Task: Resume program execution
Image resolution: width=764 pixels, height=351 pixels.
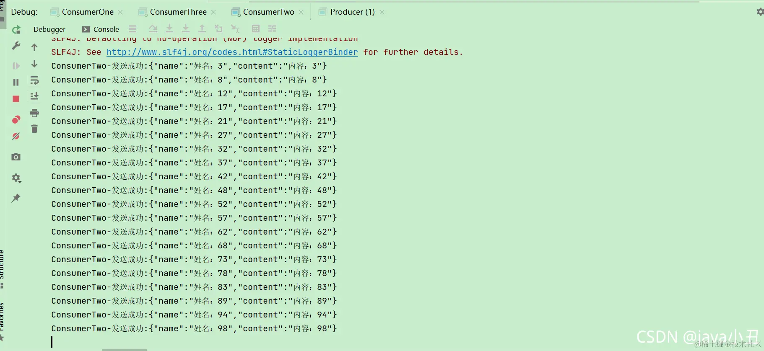Action: click(x=16, y=66)
